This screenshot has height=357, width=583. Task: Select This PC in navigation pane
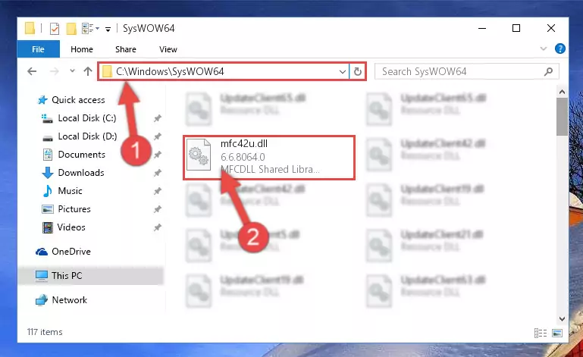pos(90,276)
